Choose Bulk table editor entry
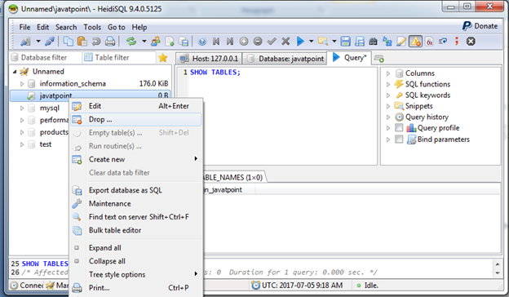Screen dimensions: 509x297 point(136,230)
